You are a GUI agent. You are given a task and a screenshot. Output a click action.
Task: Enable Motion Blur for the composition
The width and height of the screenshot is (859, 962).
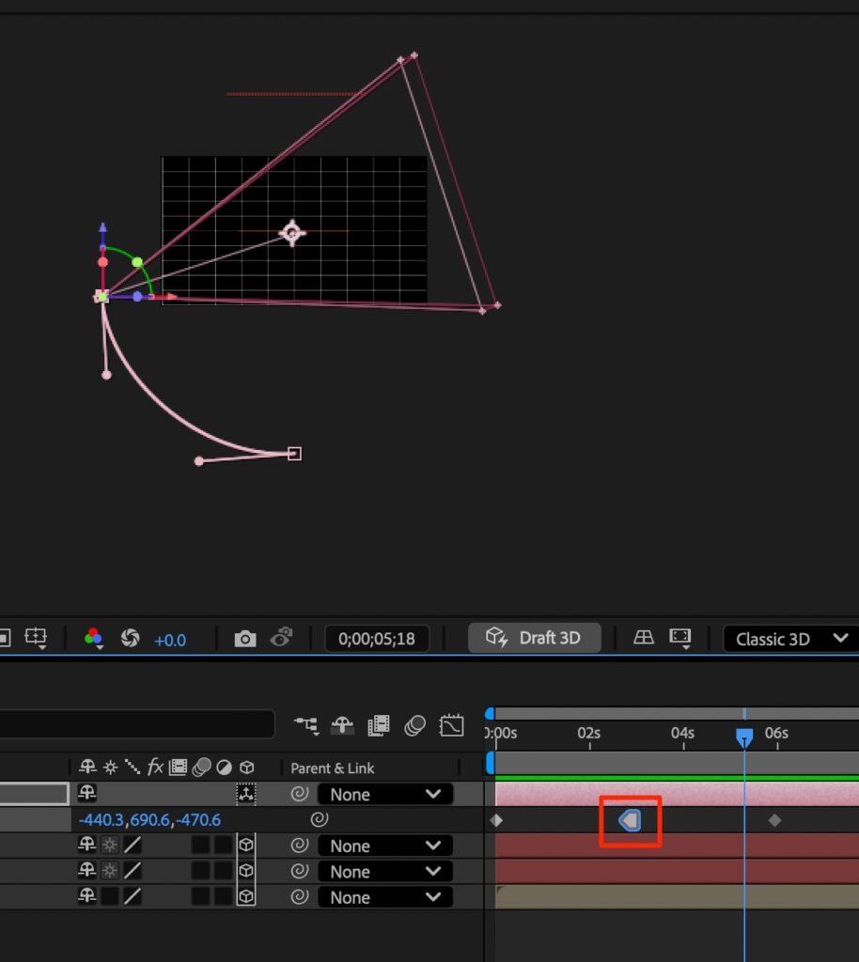point(414,725)
